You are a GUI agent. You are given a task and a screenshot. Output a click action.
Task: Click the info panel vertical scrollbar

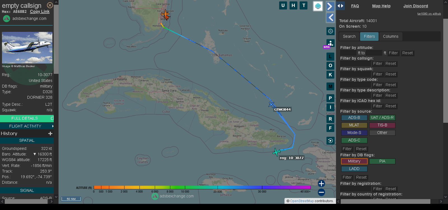pos(56,39)
